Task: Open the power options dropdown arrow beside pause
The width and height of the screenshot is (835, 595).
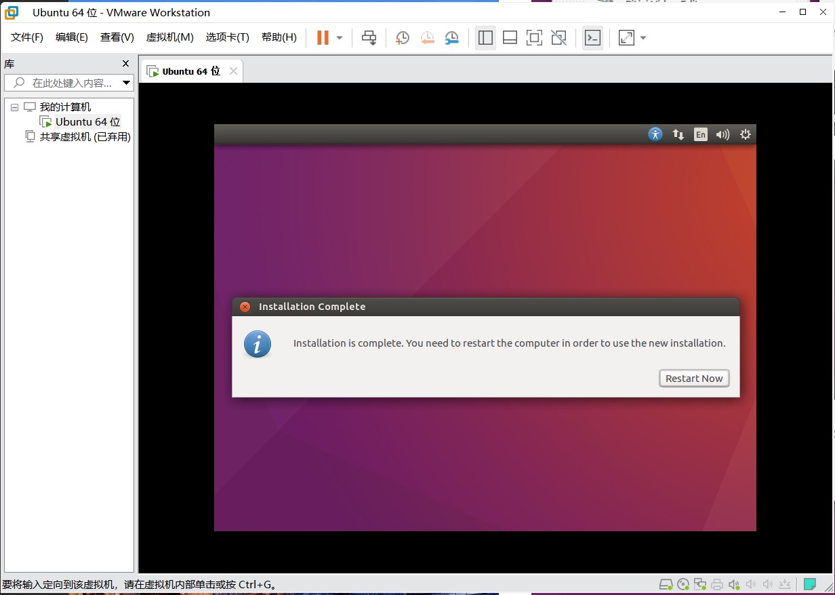Action: pyautogui.click(x=340, y=38)
